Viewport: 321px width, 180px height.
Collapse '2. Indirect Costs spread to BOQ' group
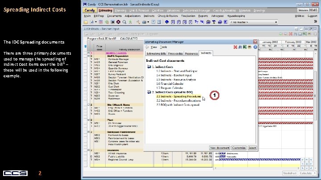point(149,92)
